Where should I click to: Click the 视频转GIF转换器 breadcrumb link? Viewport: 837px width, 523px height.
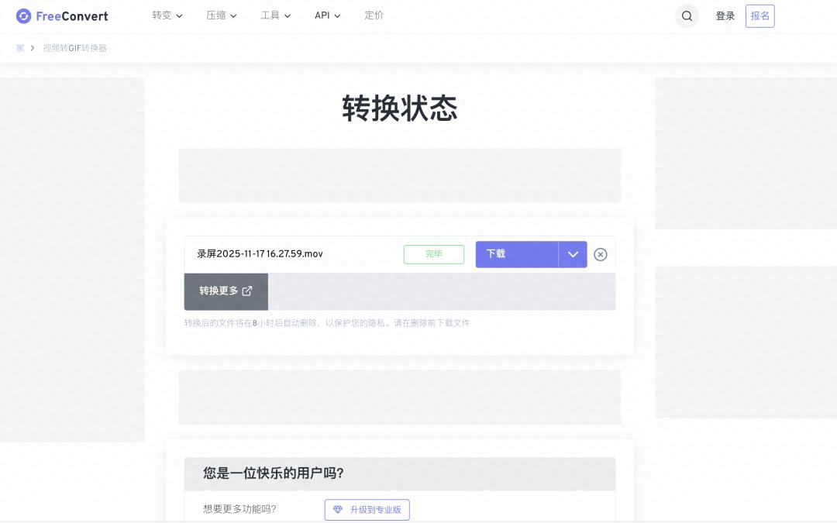click(74, 48)
